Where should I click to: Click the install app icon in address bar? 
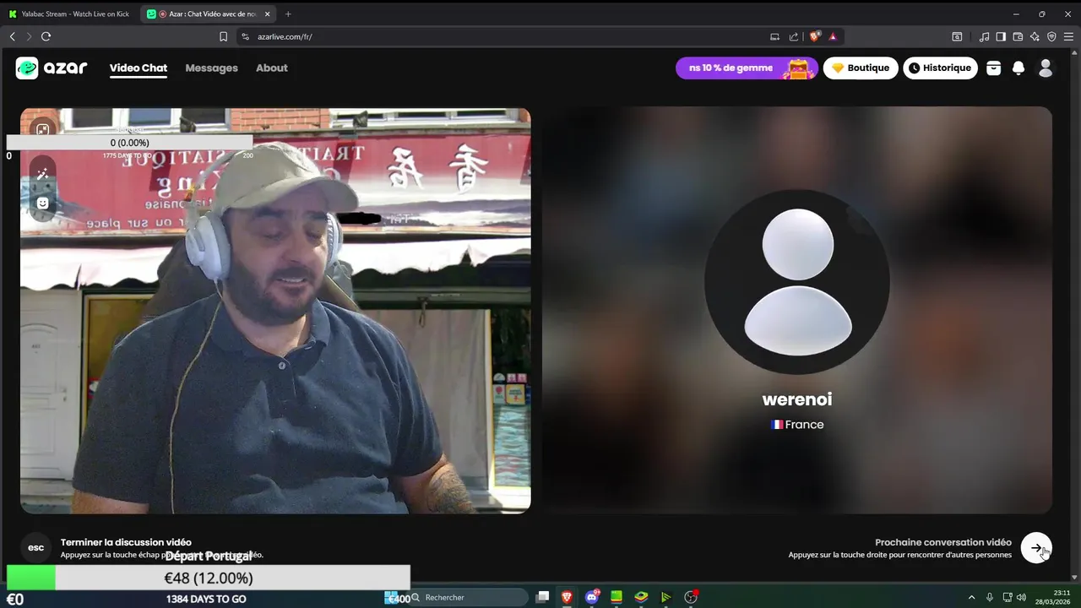click(774, 36)
